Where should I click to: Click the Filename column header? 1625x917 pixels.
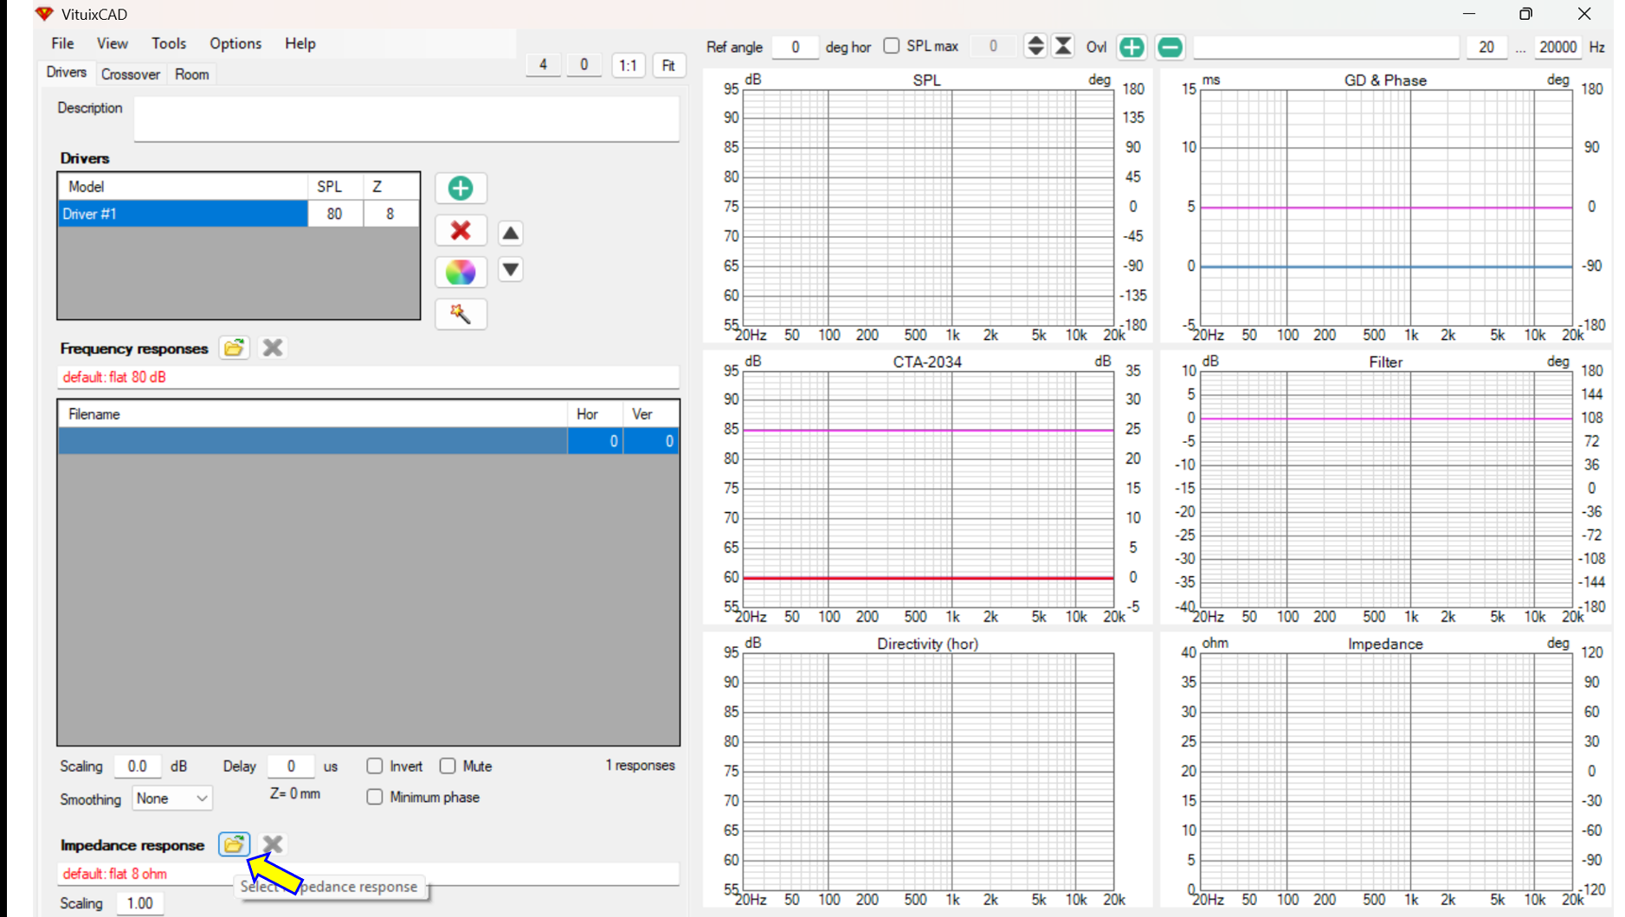(x=313, y=414)
